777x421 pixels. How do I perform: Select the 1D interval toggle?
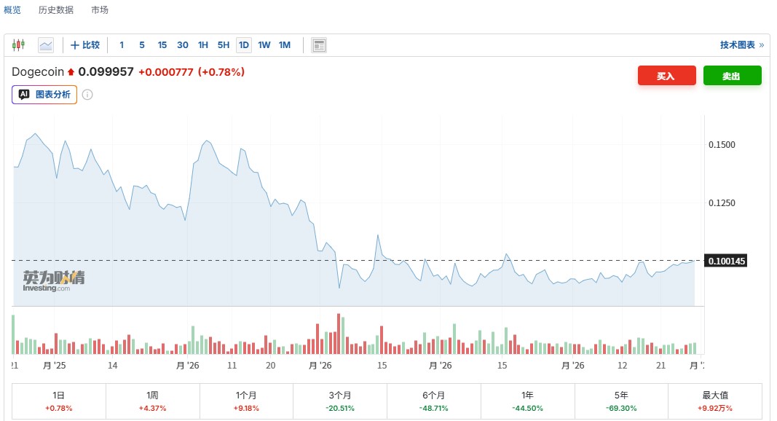coord(244,45)
